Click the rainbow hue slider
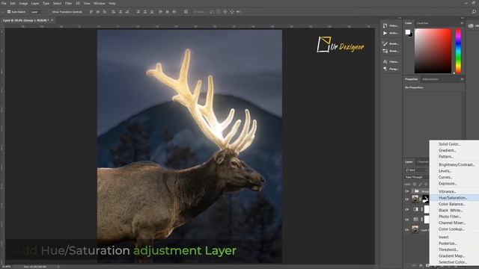Viewport: 479px width, 269px height. (x=458, y=51)
